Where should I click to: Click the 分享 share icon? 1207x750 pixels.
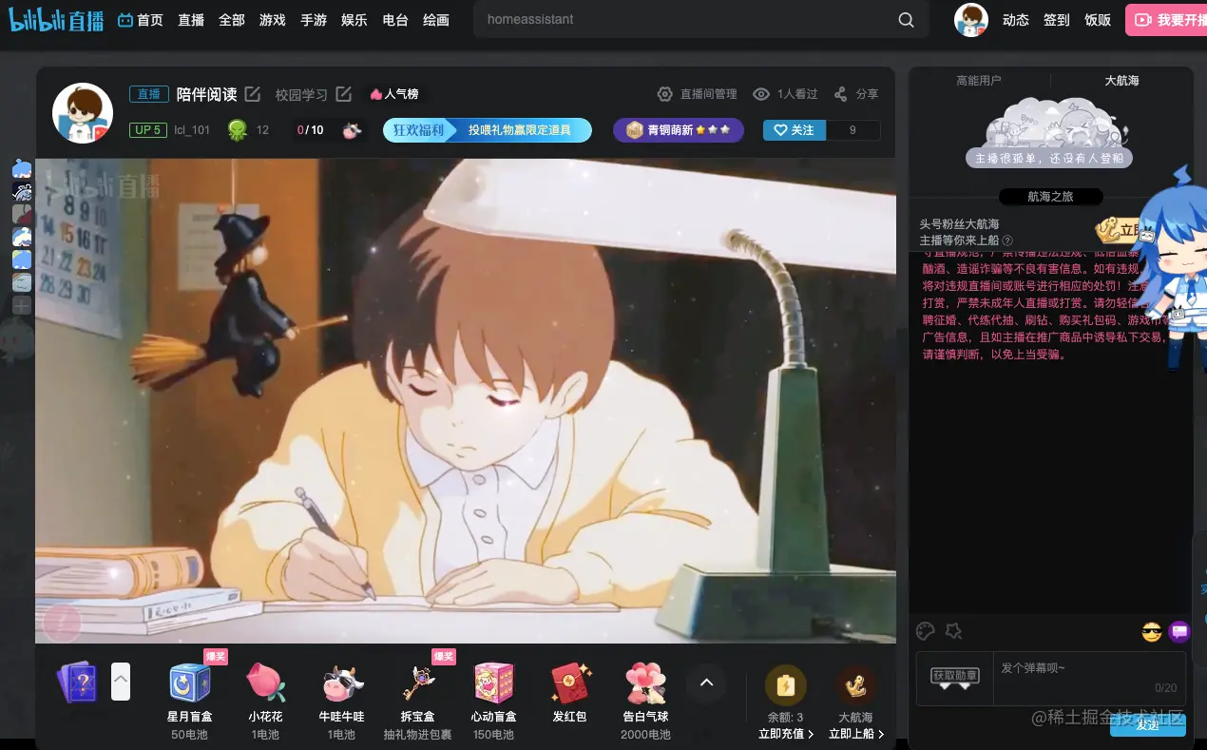[840, 94]
